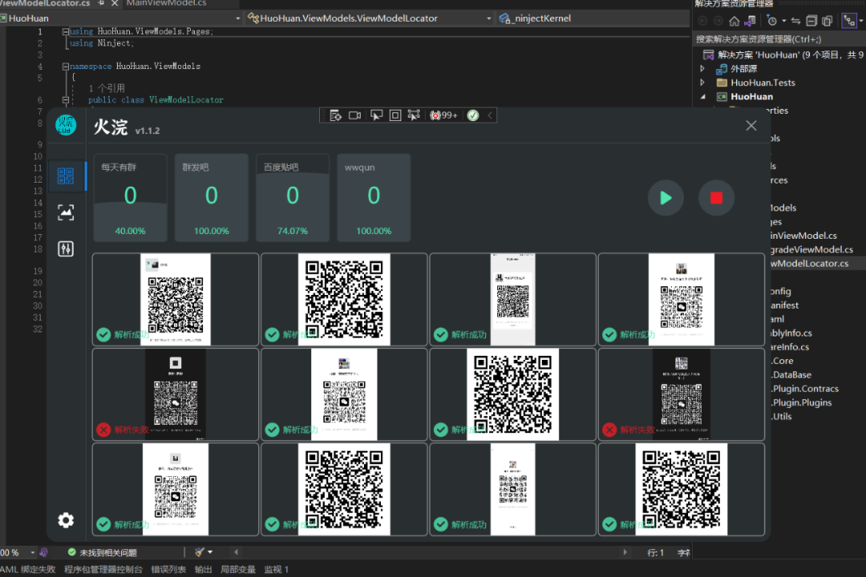Click the purple IntelliCode icon in the status strip

click(43, 552)
